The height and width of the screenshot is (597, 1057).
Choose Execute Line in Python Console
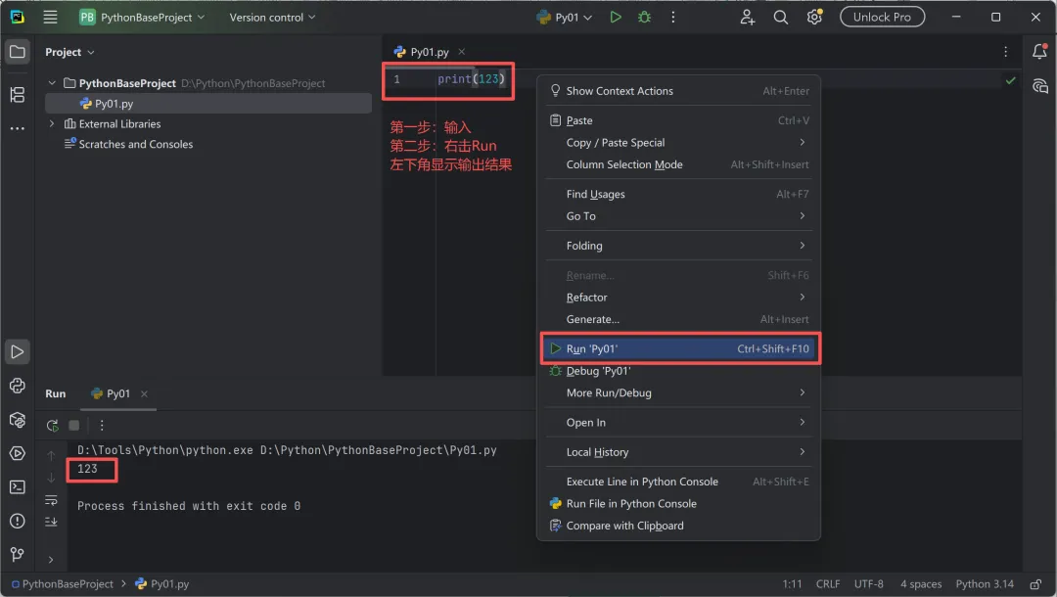679,482
